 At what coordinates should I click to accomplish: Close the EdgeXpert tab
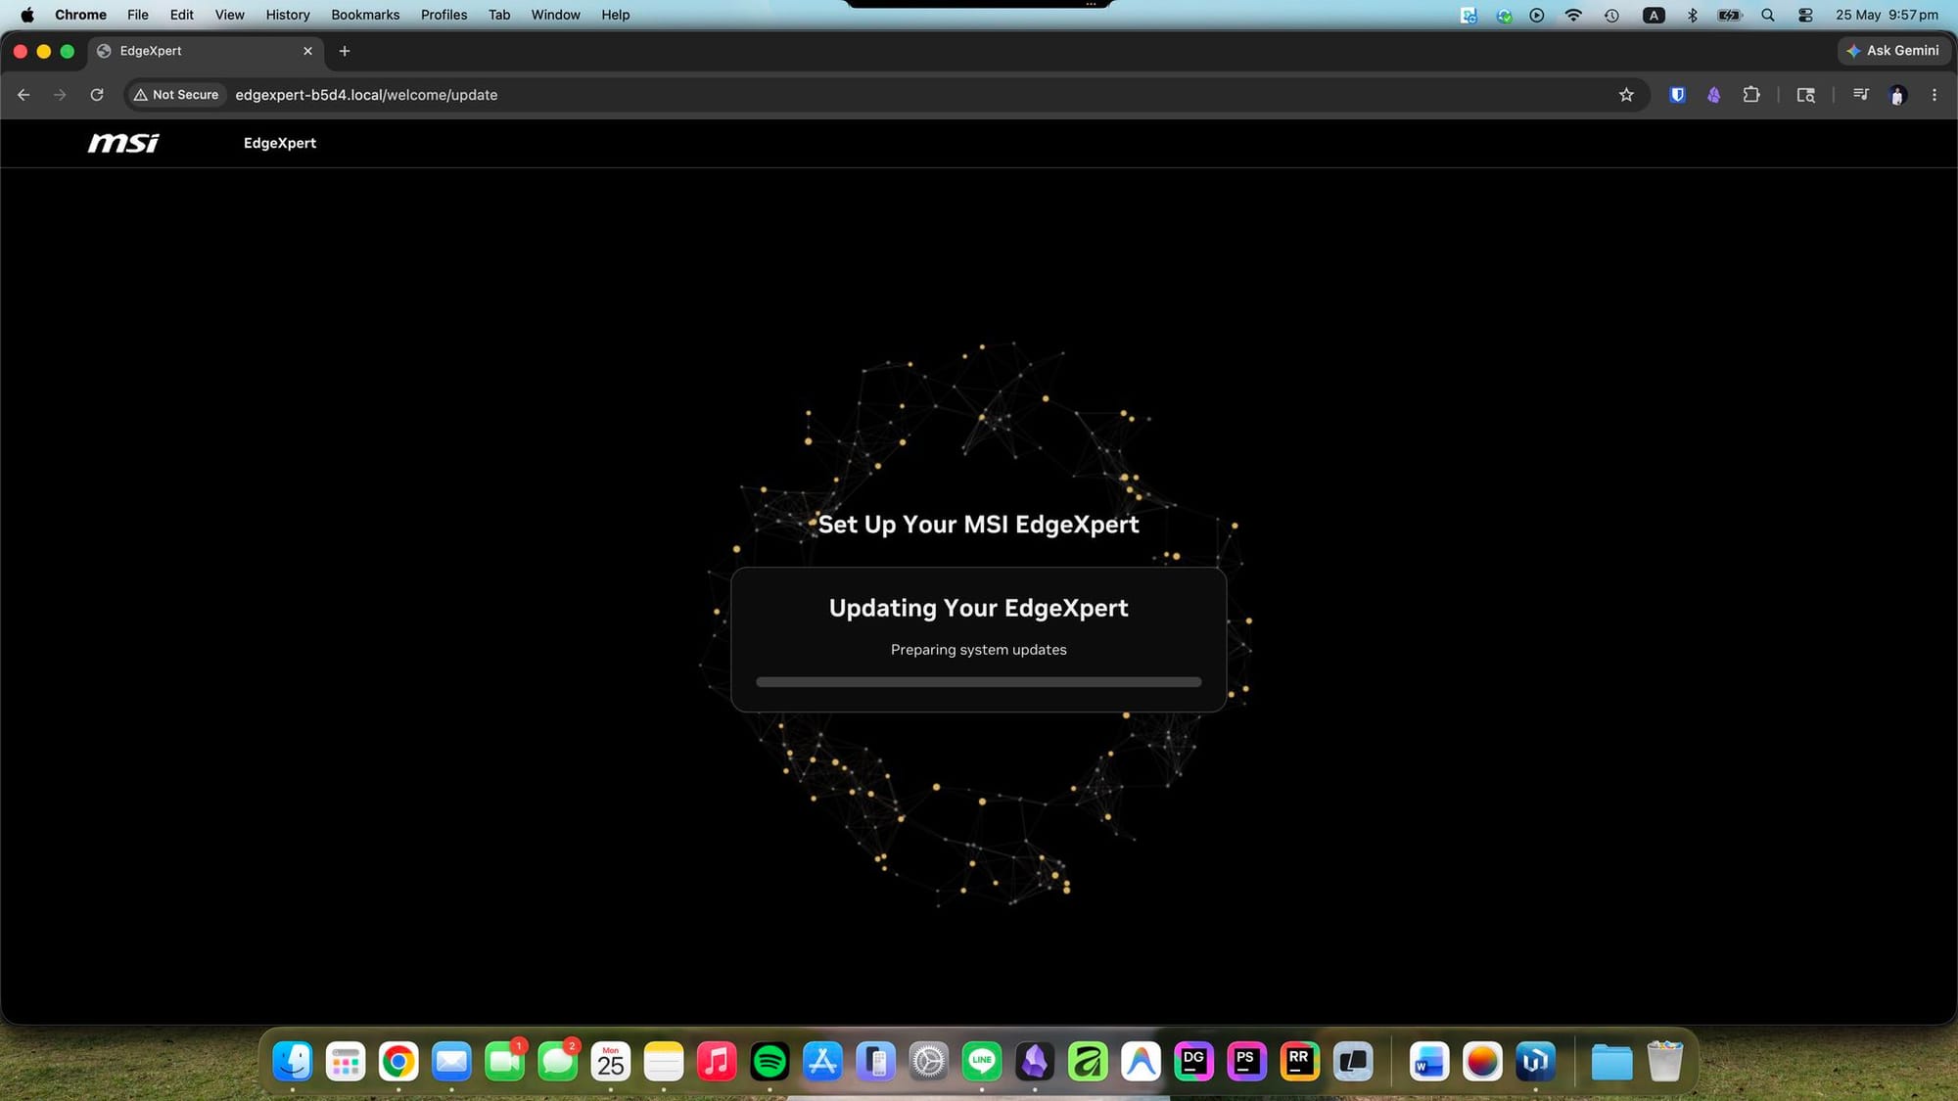[x=307, y=51]
